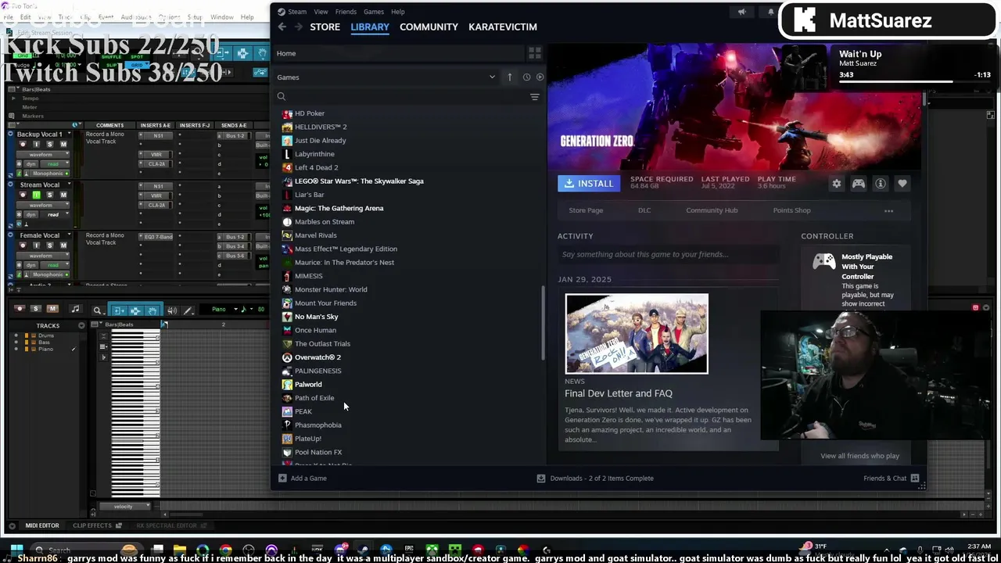Open the Steam Friends menu
1001x563 pixels.
coord(346,12)
